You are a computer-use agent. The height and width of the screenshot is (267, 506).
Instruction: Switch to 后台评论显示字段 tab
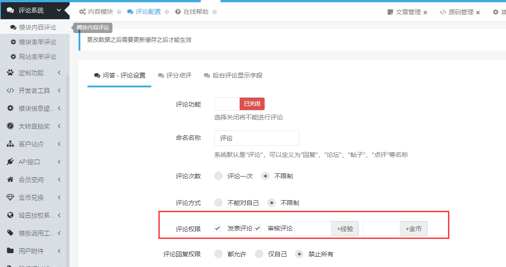(x=233, y=75)
